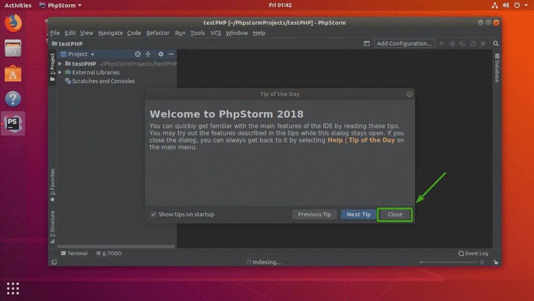Open the Event Log
Image resolution: width=534 pixels, height=301 pixels.
coord(474,253)
